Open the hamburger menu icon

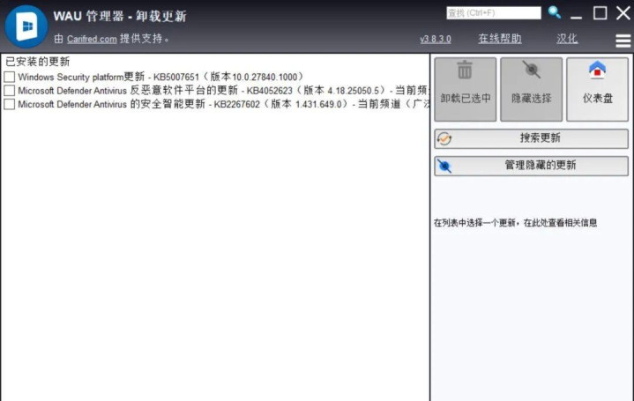pyautogui.click(x=623, y=41)
